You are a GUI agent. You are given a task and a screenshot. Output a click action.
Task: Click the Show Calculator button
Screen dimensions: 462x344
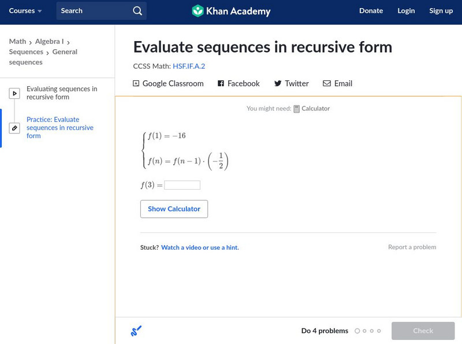(174, 209)
